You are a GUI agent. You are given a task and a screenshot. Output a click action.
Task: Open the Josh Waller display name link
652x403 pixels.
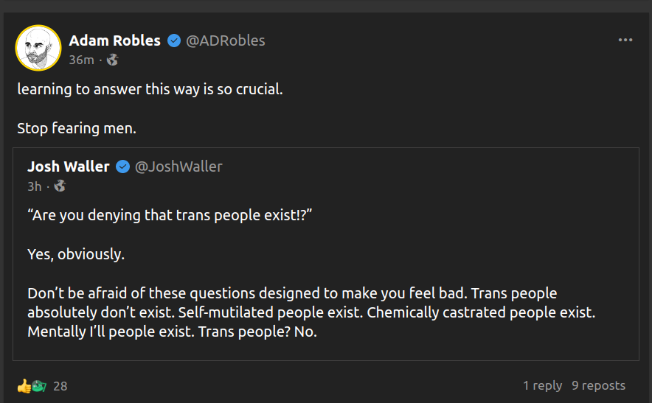pos(69,167)
